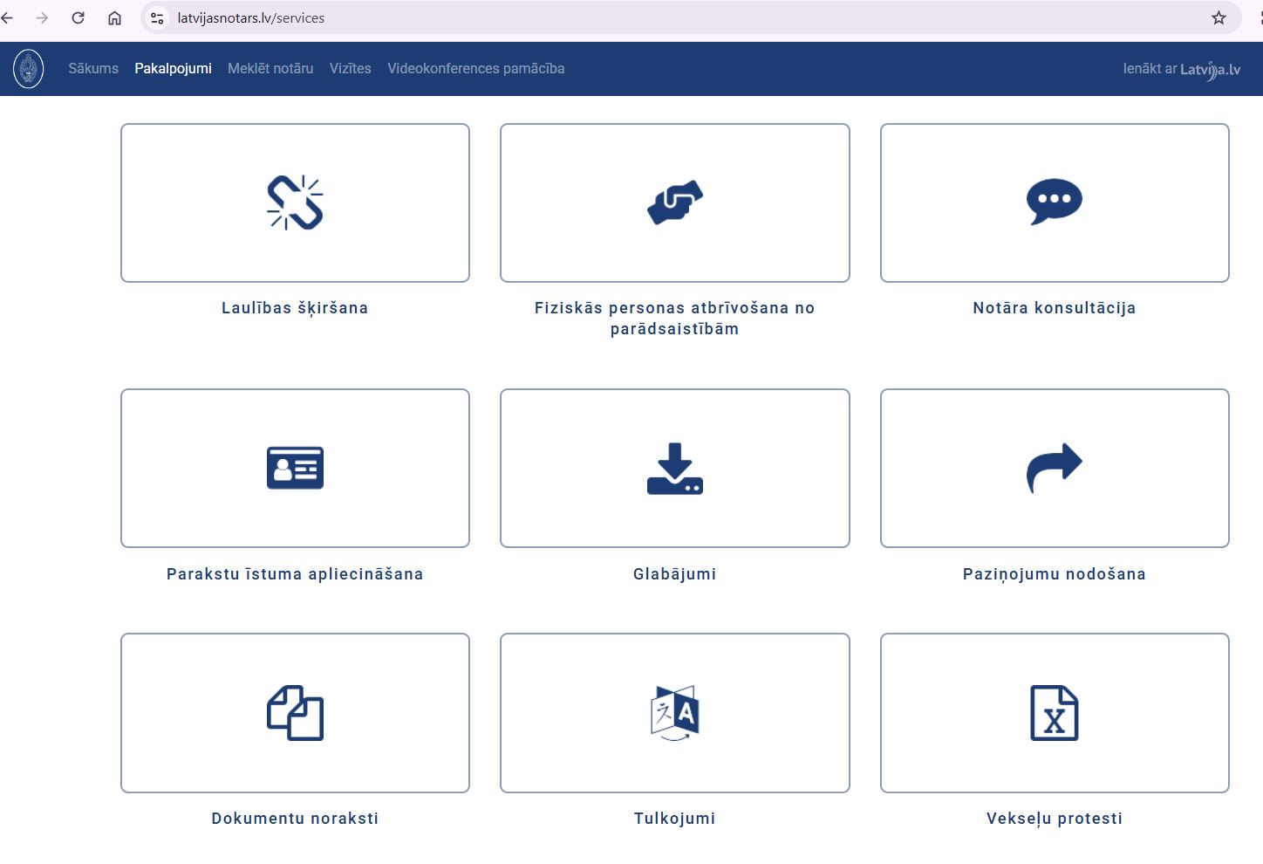Open Vizītes in the navigation bar
1263x864 pixels.
tap(351, 69)
